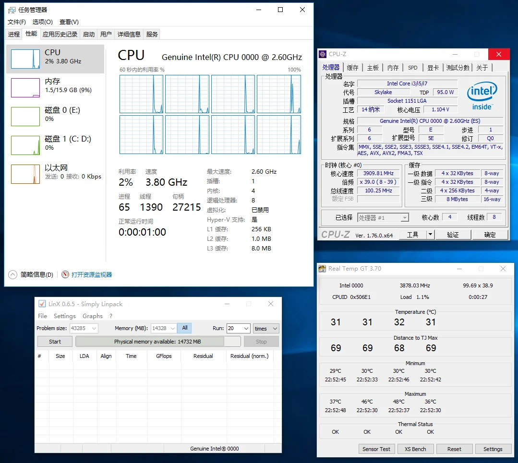Open 磁盘 1 (C: D:) performance view

point(25,145)
